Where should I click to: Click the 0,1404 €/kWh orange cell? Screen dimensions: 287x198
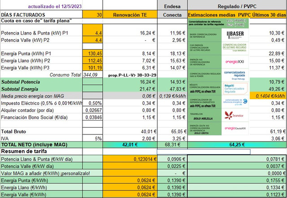pyautogui.click(x=268, y=96)
